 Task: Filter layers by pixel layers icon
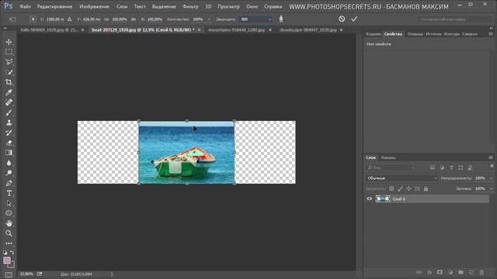click(x=433, y=167)
